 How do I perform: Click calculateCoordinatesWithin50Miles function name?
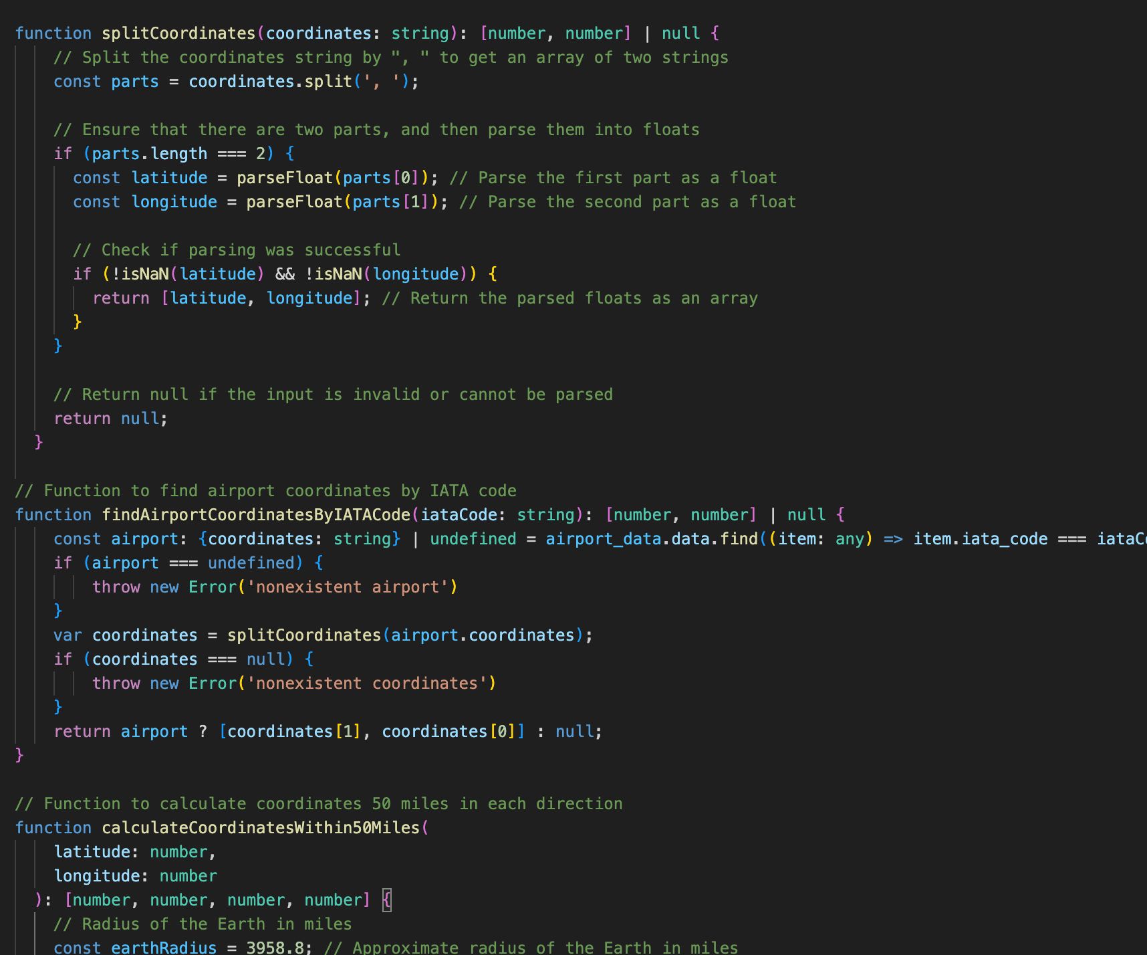(x=261, y=828)
